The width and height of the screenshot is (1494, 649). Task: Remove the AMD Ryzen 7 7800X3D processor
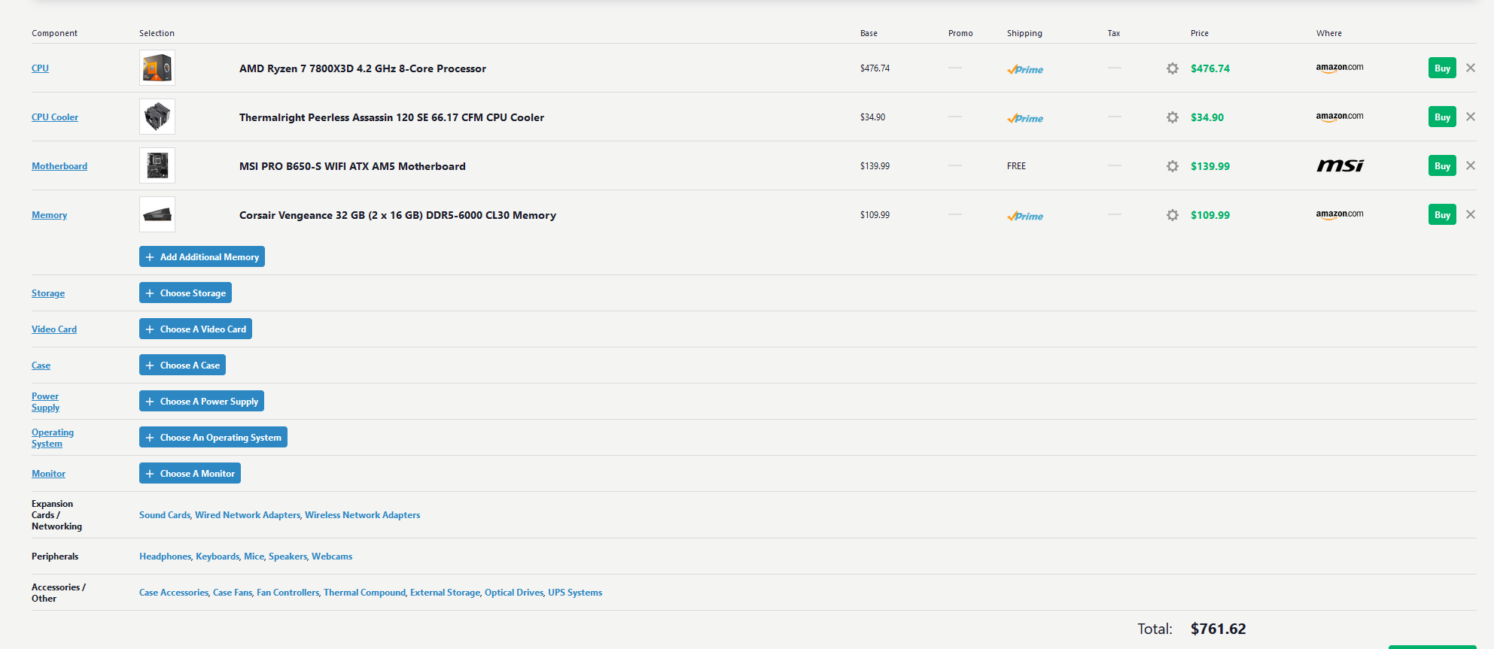(1471, 68)
